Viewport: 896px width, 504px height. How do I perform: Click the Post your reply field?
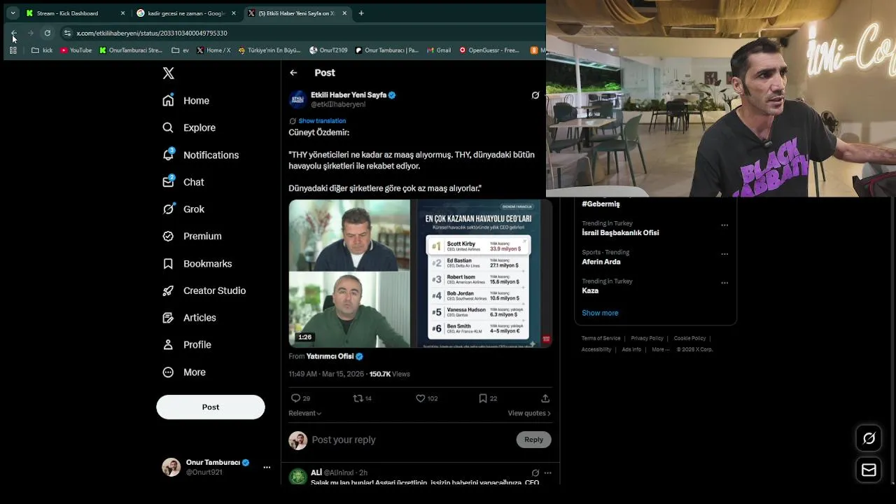[412, 440]
